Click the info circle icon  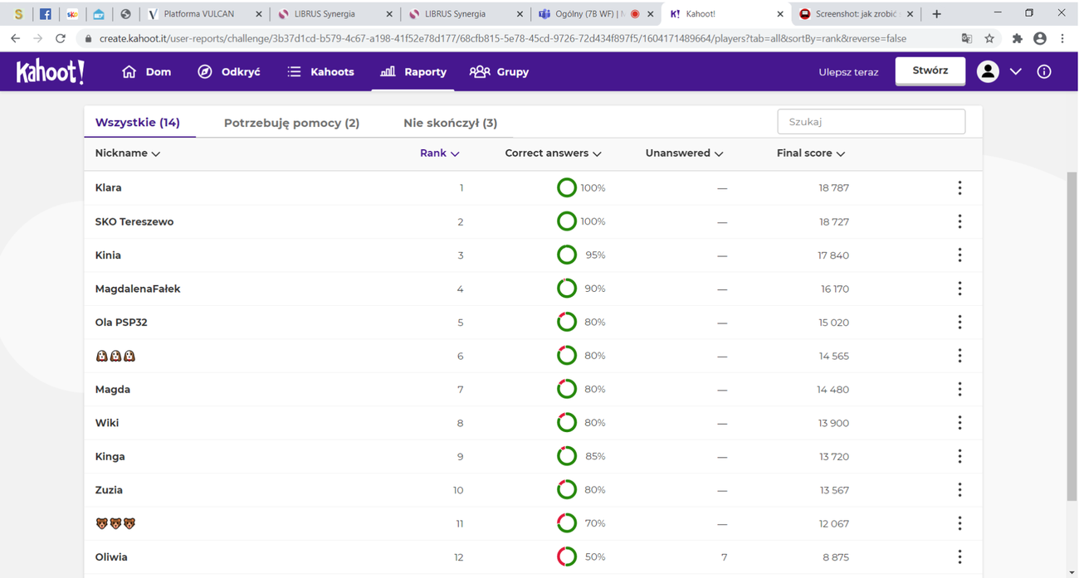(x=1044, y=72)
